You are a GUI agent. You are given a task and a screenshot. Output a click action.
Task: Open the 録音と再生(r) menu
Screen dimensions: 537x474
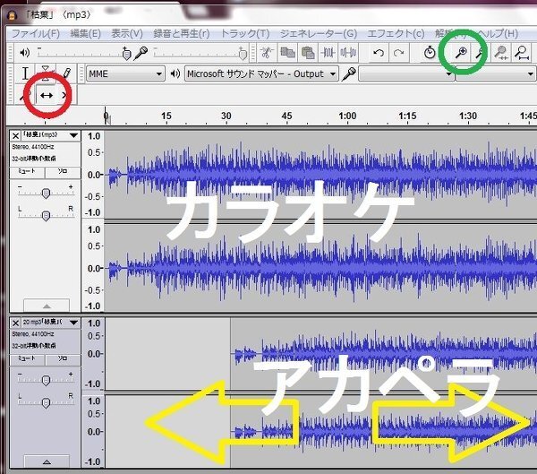pyautogui.click(x=181, y=34)
